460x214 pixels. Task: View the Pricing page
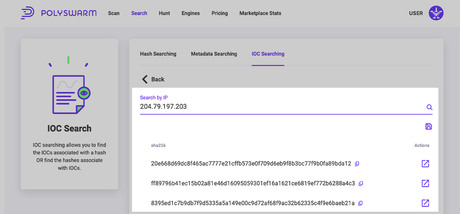(220, 13)
